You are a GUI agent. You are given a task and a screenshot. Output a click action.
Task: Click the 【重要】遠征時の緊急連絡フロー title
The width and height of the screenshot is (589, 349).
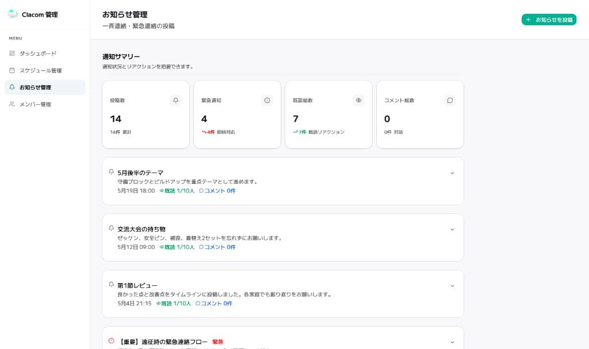[x=163, y=342]
